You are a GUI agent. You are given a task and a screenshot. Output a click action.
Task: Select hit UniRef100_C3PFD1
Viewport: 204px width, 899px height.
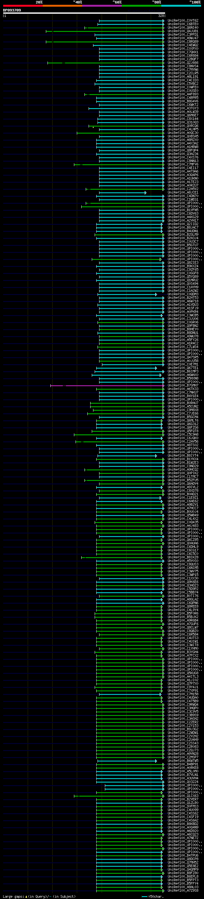click(x=183, y=34)
